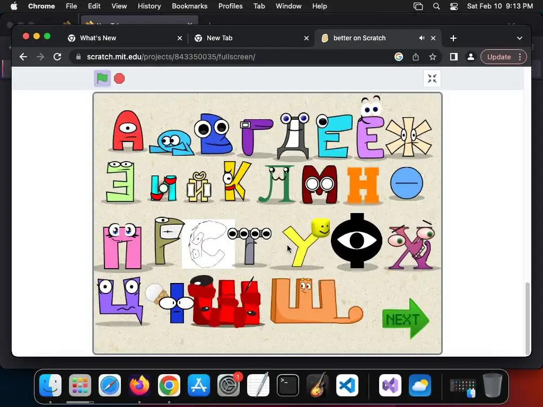Open Control Center in menu bar
The height and width of the screenshot is (407, 543).
point(454,6)
